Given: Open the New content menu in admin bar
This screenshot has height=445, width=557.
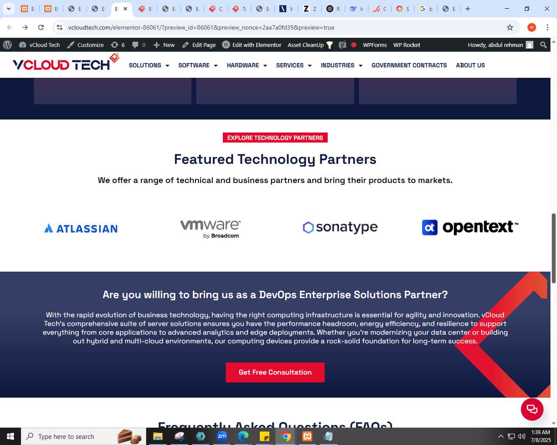Looking at the screenshot, I should tap(164, 45).
